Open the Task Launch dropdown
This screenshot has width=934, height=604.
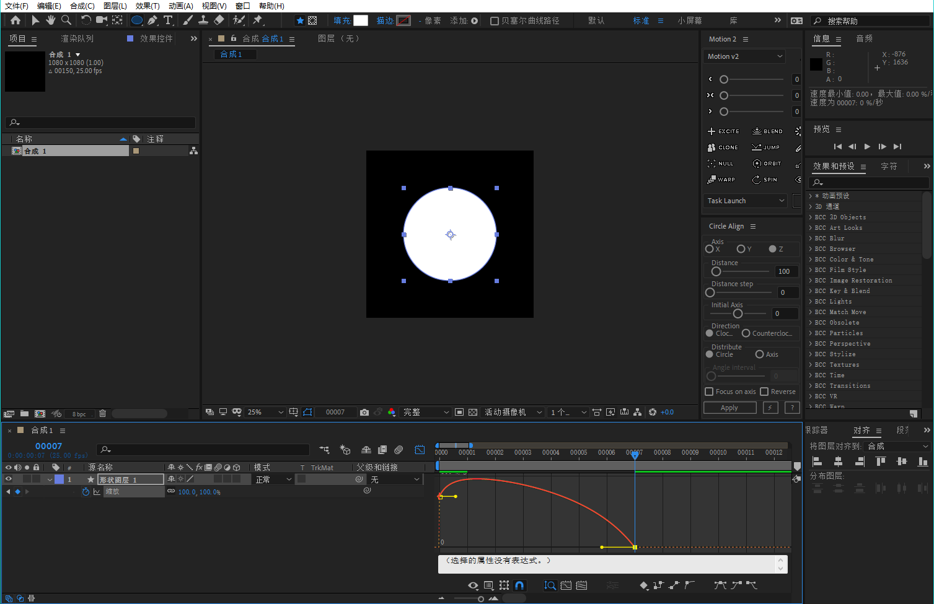(746, 201)
